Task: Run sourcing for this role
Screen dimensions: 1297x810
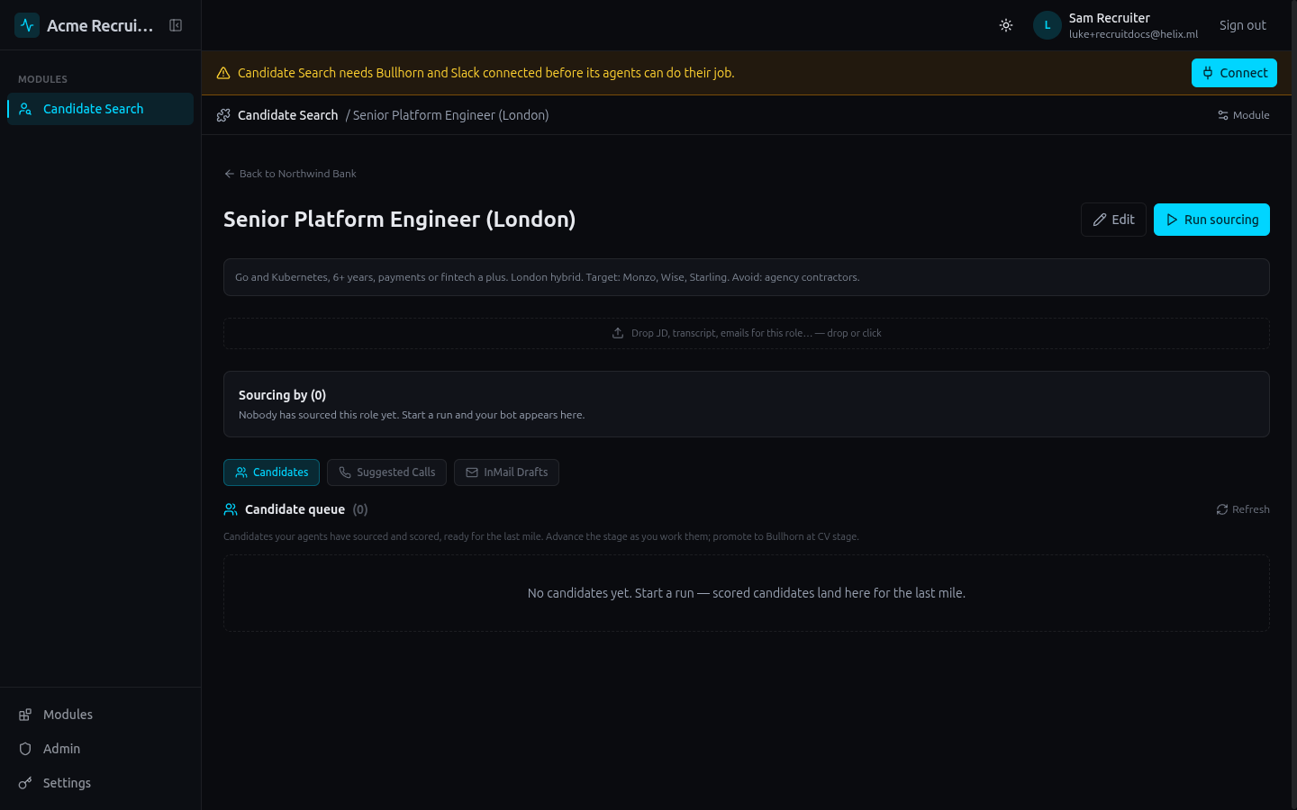Action: (x=1211, y=220)
